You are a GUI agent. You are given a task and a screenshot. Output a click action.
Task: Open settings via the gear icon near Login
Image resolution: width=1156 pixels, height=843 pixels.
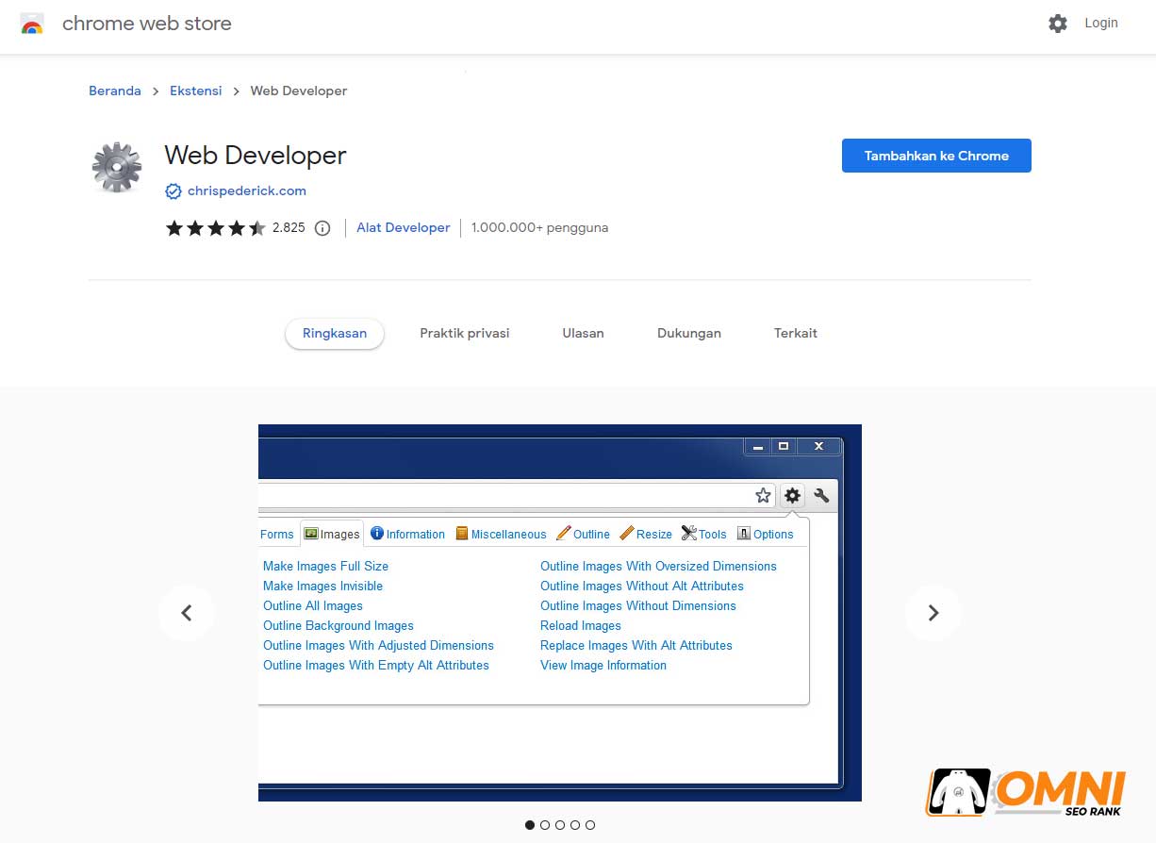tap(1058, 24)
